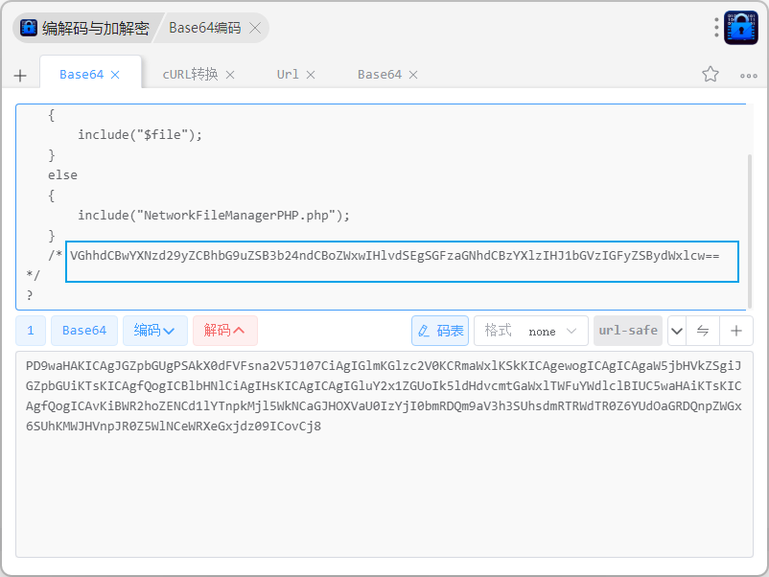This screenshot has width=769, height=577.
Task: Click the else keyword line
Action: pyautogui.click(x=62, y=175)
